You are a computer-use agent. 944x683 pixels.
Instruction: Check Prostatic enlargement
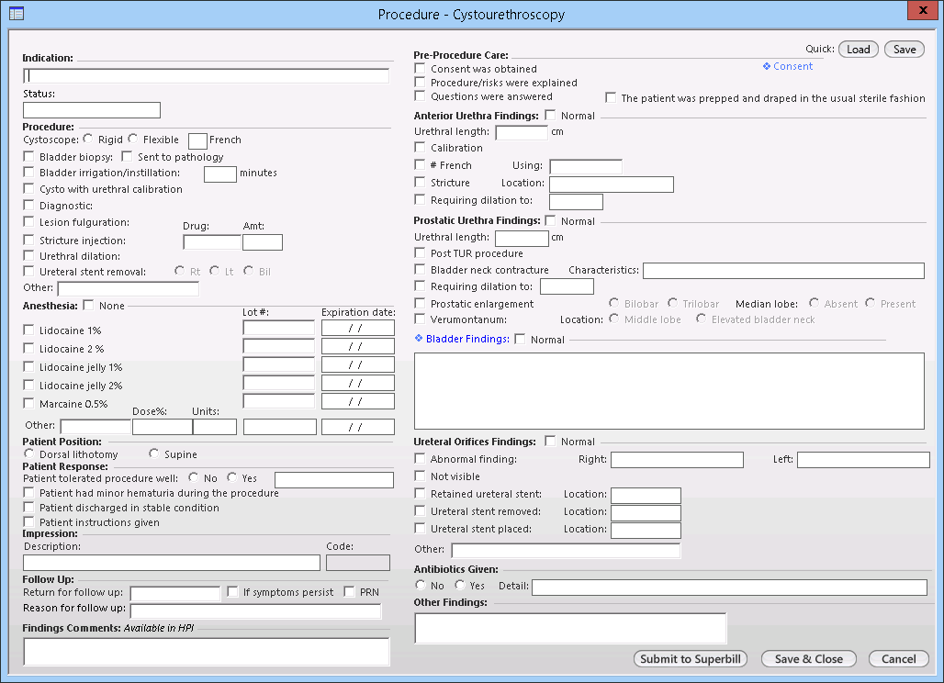[x=420, y=303]
